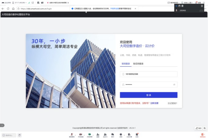Click the raise-hand reaction icon
The width and height of the screenshot is (208, 139).
point(20,135)
